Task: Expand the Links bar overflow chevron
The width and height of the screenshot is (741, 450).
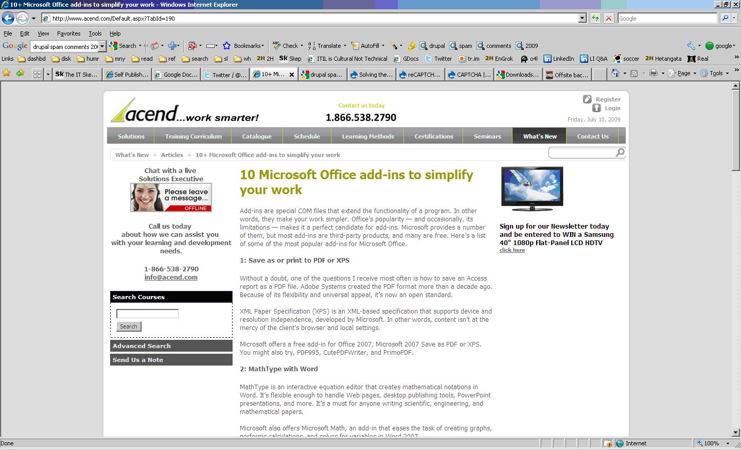Action: 736,58
